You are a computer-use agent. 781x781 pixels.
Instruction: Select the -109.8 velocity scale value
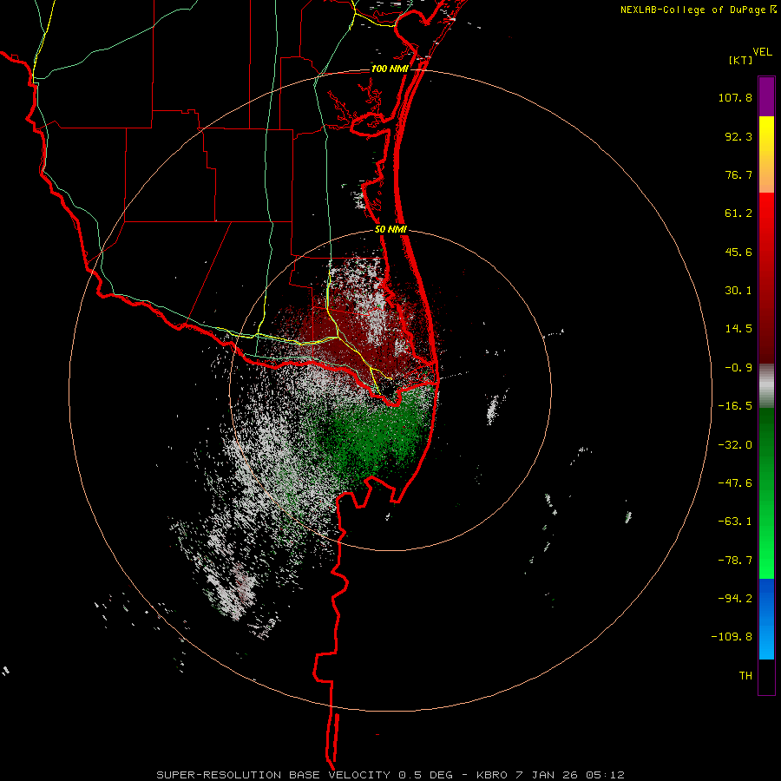coord(732,637)
